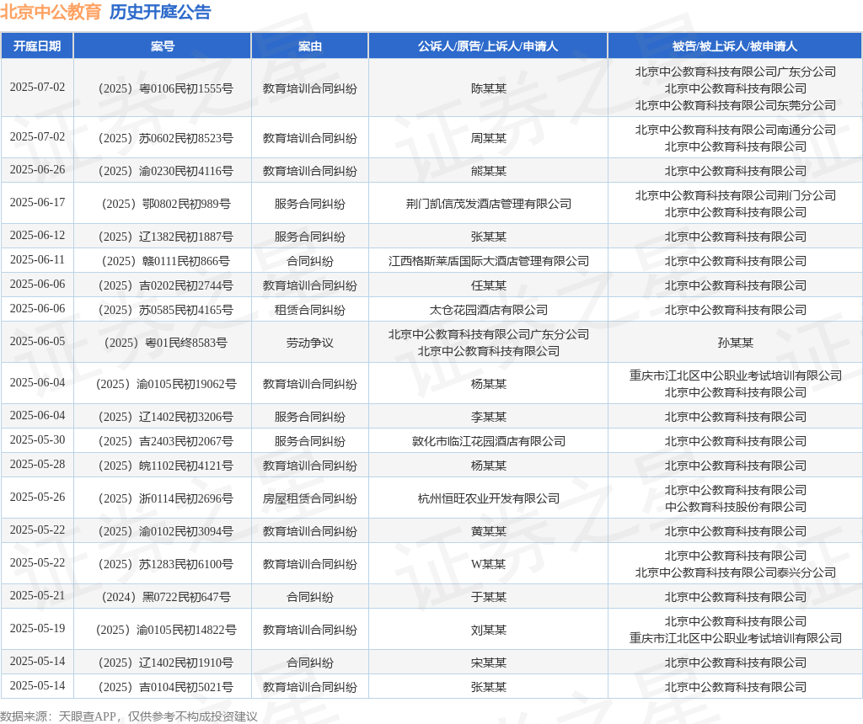Screen dimensions: 863x724
Task: Click the 数据来源 天眼查APP footer note
Action: pyautogui.click(x=129, y=716)
